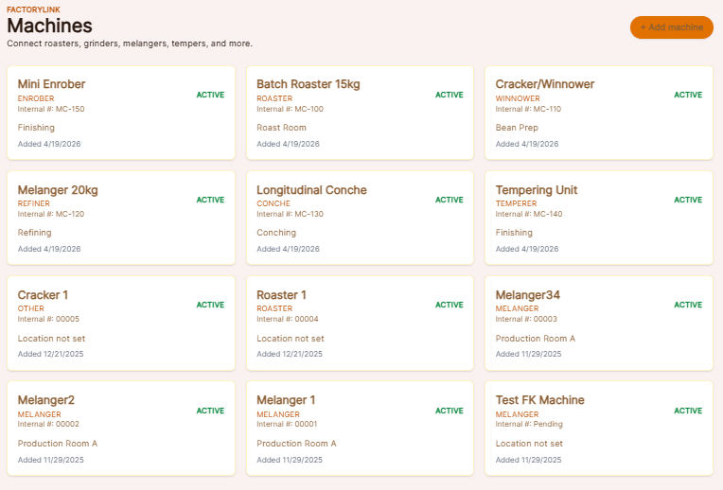The height and width of the screenshot is (490, 723).
Task: Click Internal #: MC-140 text
Action: pyautogui.click(x=529, y=215)
